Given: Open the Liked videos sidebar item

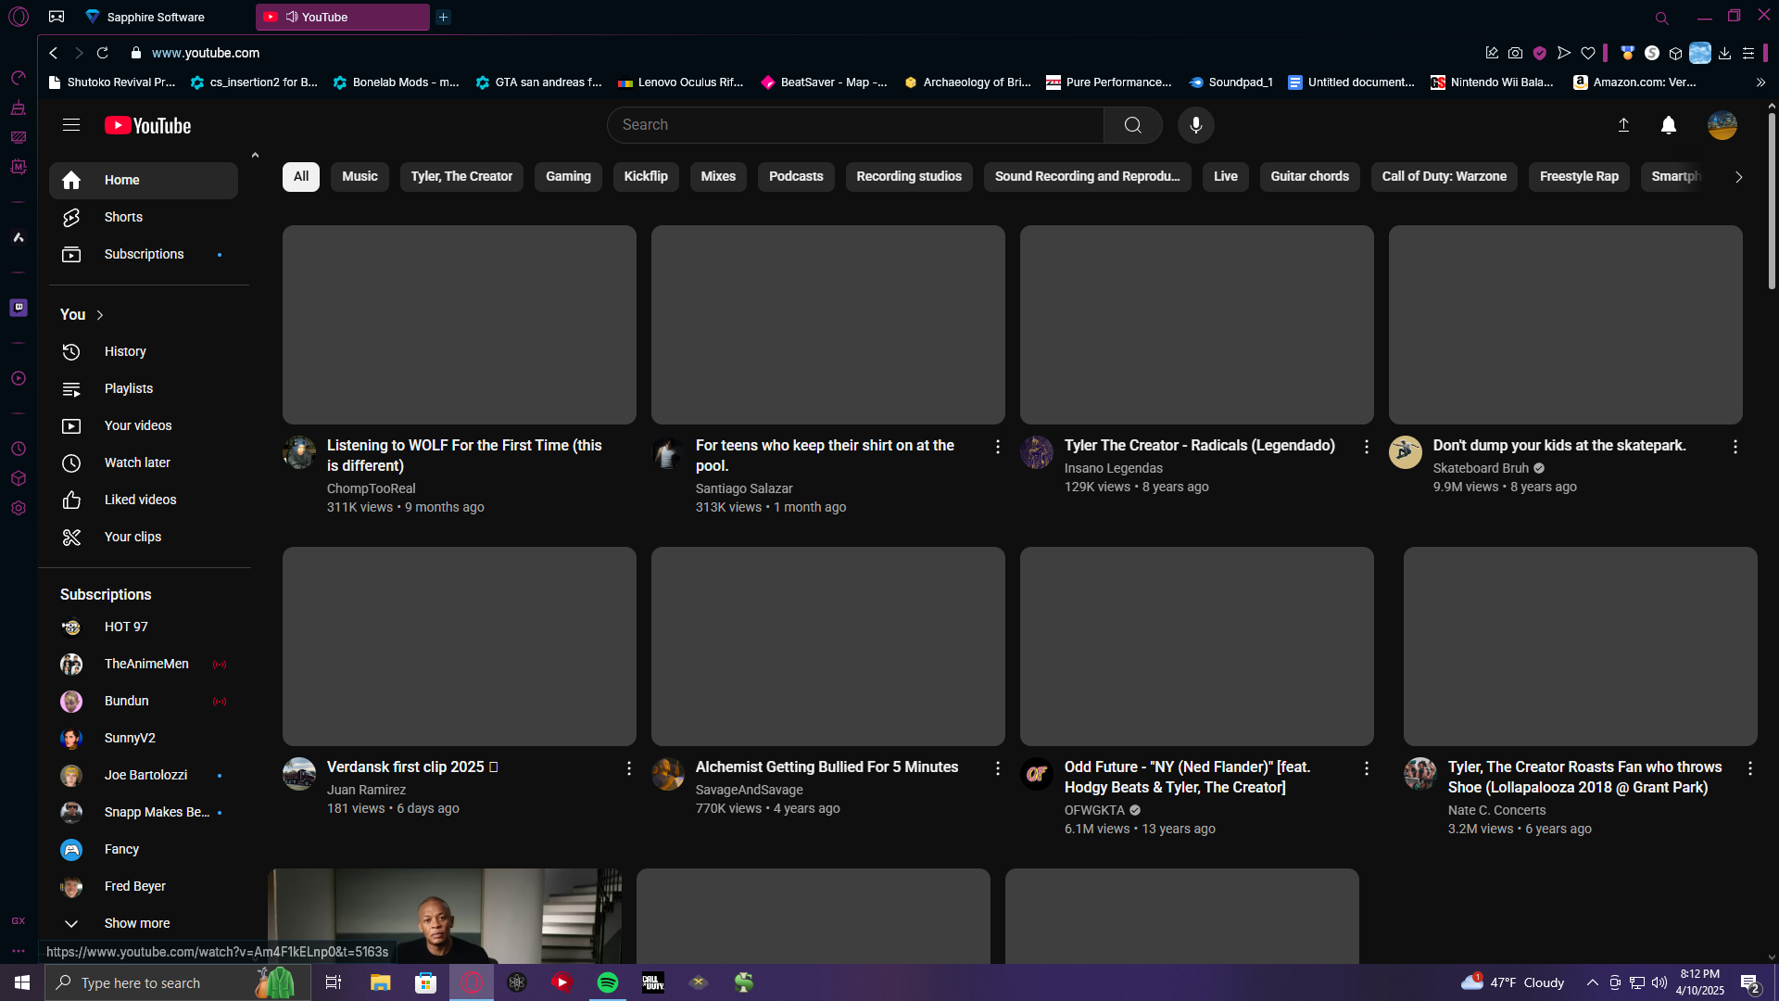Looking at the screenshot, I should [140, 500].
